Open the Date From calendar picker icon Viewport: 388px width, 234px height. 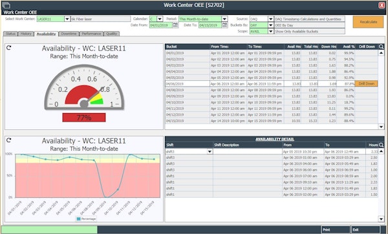(x=175, y=25)
